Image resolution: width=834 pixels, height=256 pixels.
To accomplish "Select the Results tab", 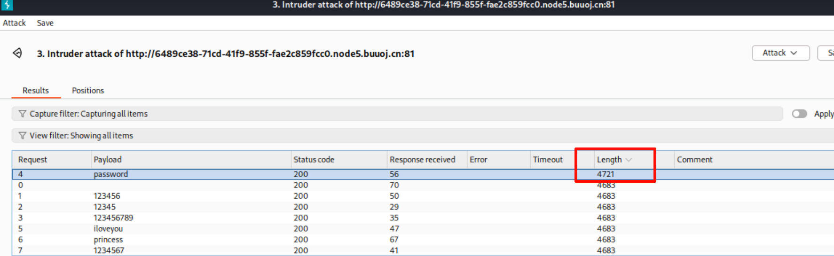I will click(36, 90).
